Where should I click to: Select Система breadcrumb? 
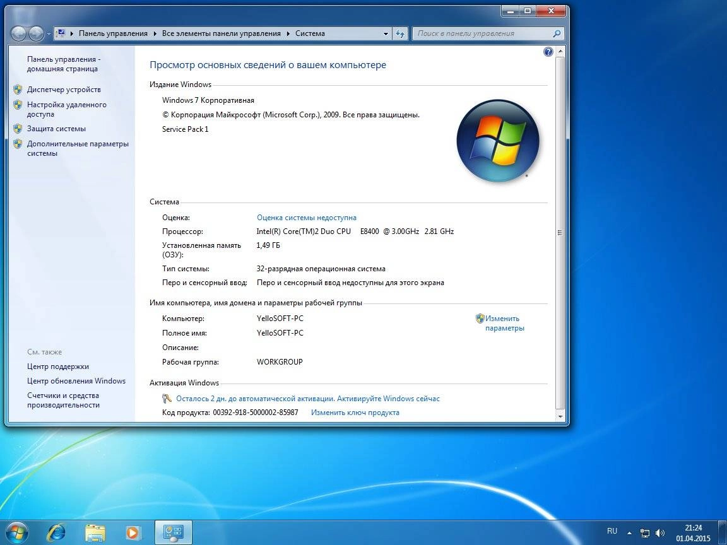coord(310,33)
